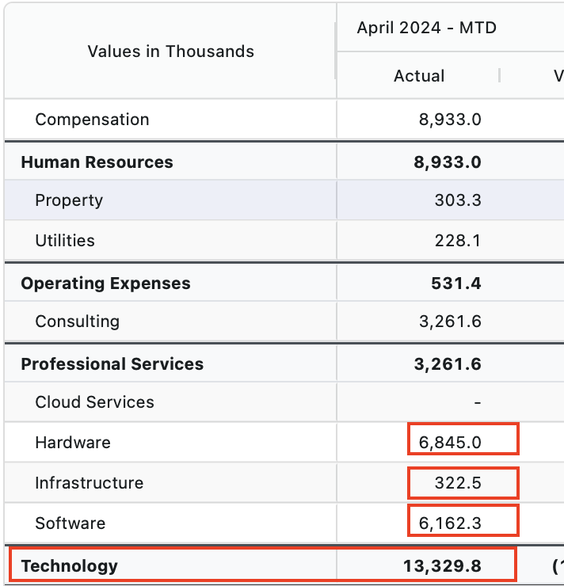Click the Professional Services group row label
This screenshot has height=586, width=564.
(112, 364)
